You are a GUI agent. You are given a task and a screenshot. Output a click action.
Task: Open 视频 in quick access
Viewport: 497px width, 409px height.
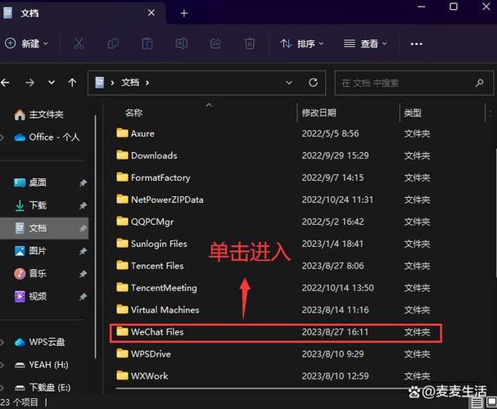click(x=30, y=296)
